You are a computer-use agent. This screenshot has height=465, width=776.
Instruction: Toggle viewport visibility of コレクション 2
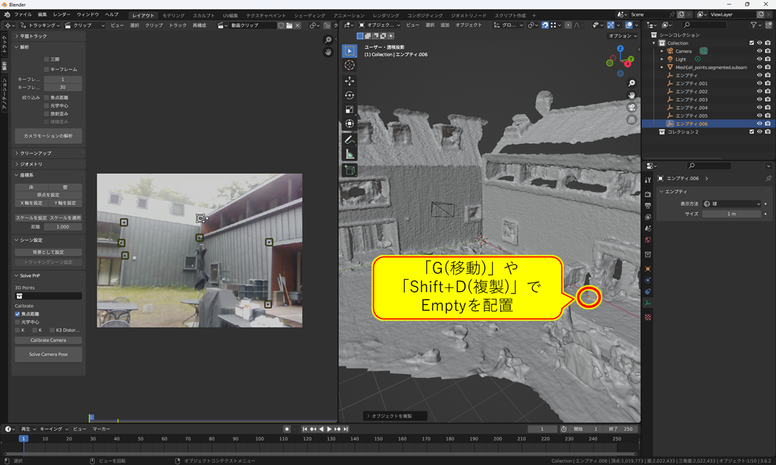point(759,132)
